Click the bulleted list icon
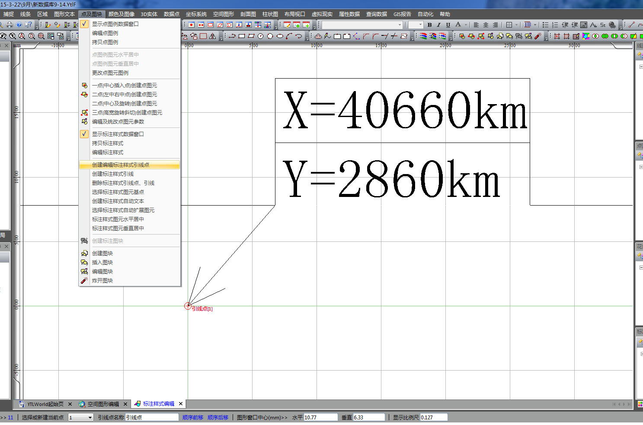 point(546,25)
